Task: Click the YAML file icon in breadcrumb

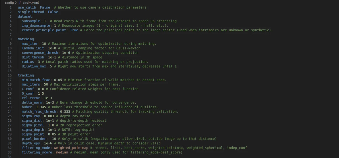Action: click(x=20, y=3)
